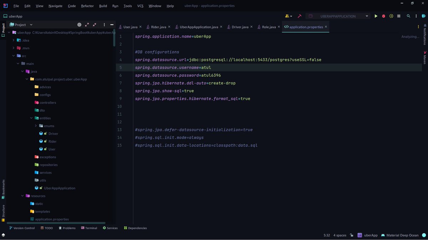Collapse the main folder
The height and width of the screenshot is (240, 428).
click(18, 64)
